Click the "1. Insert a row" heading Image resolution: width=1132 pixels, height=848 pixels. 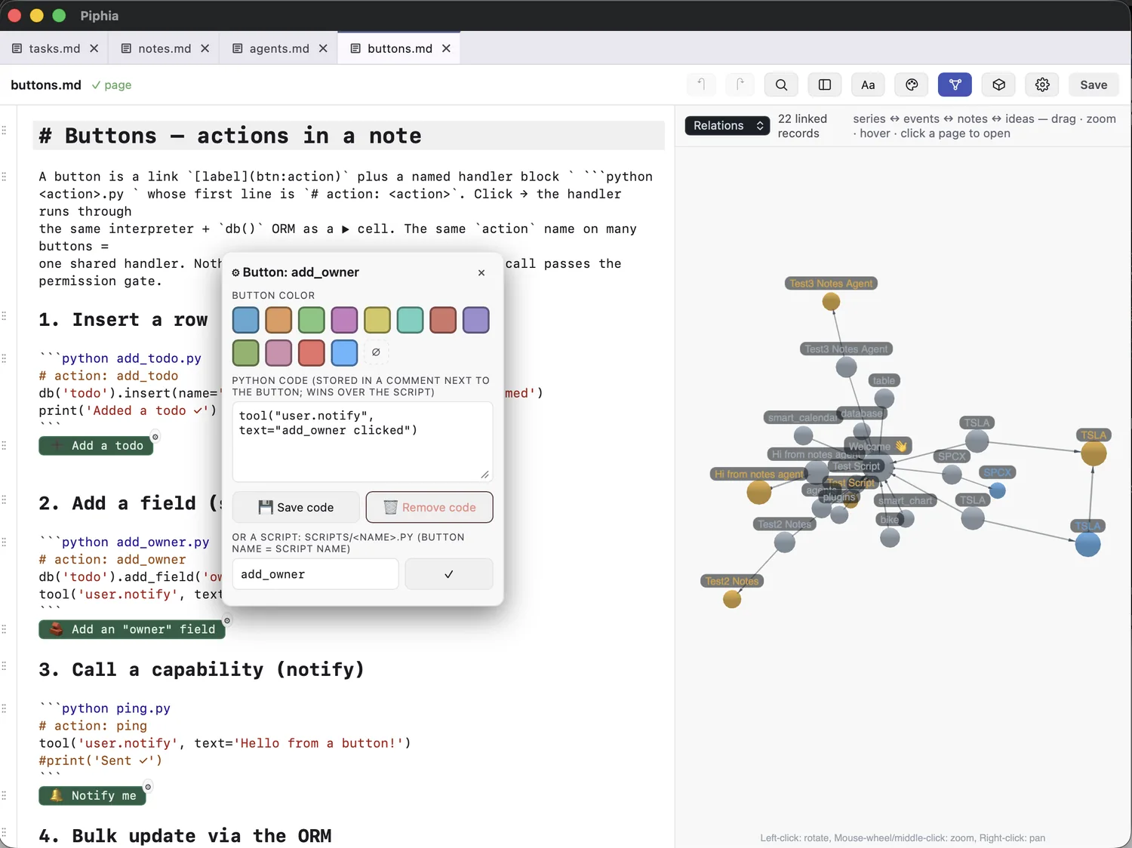123,320
